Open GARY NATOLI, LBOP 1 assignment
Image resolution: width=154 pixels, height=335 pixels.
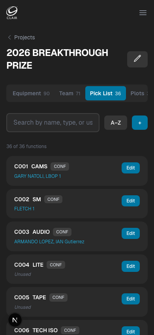click(38, 176)
